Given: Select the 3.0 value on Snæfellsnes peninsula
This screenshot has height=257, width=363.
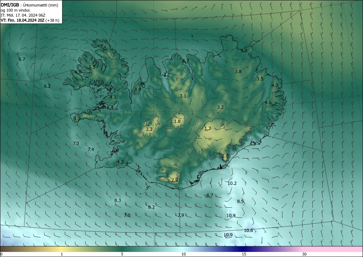Looking at the screenshot, I should [77, 119].
